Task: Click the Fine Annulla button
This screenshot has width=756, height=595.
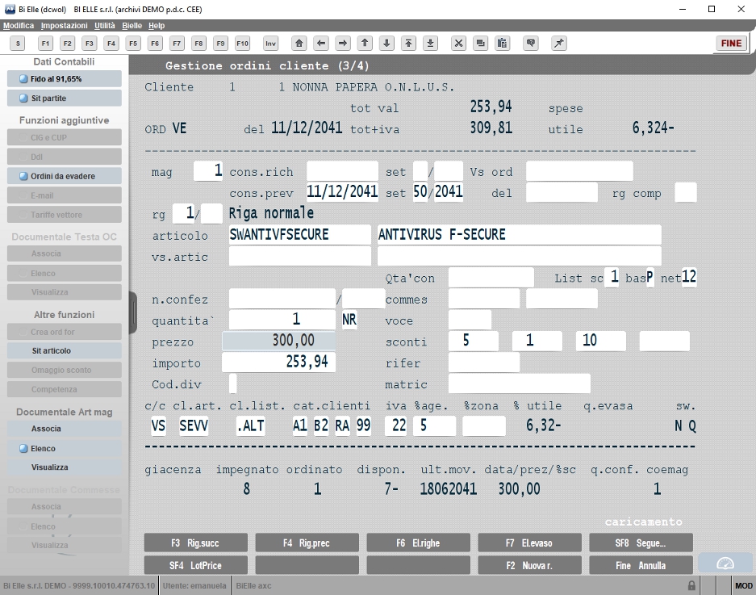Action: tap(641, 566)
